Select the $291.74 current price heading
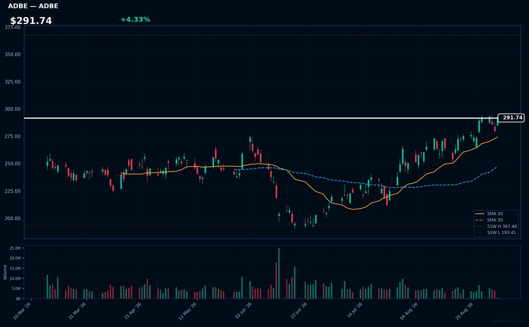Viewport: 529px width, 327px height. pos(31,21)
